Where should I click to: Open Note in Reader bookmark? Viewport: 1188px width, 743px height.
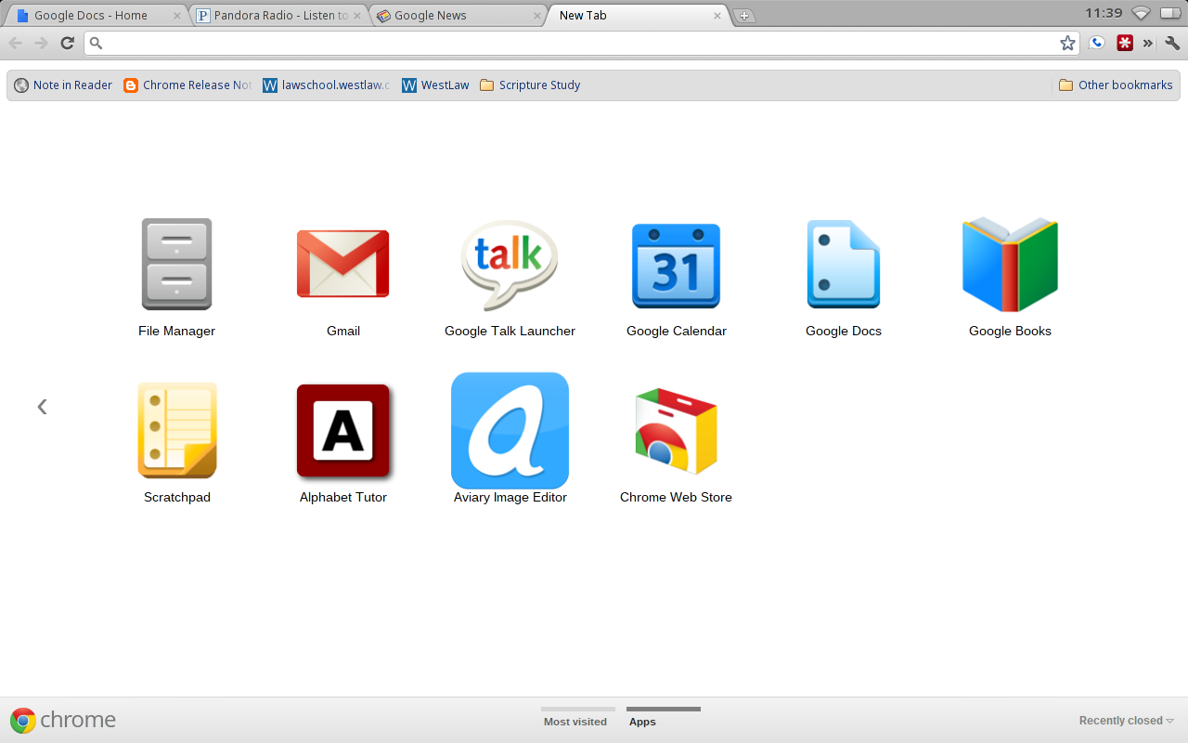(63, 85)
